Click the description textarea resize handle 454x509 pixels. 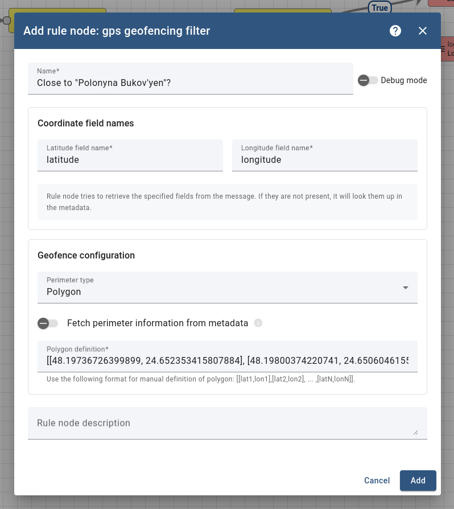click(415, 433)
